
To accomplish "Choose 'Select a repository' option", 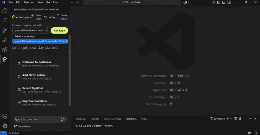I will coord(40,36).
